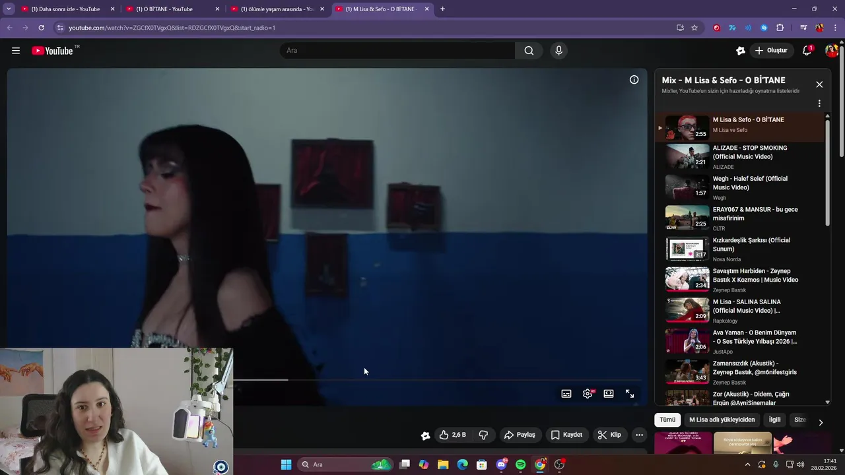This screenshot has height=475, width=845.
Task: Dislike the video
Action: coord(483,435)
